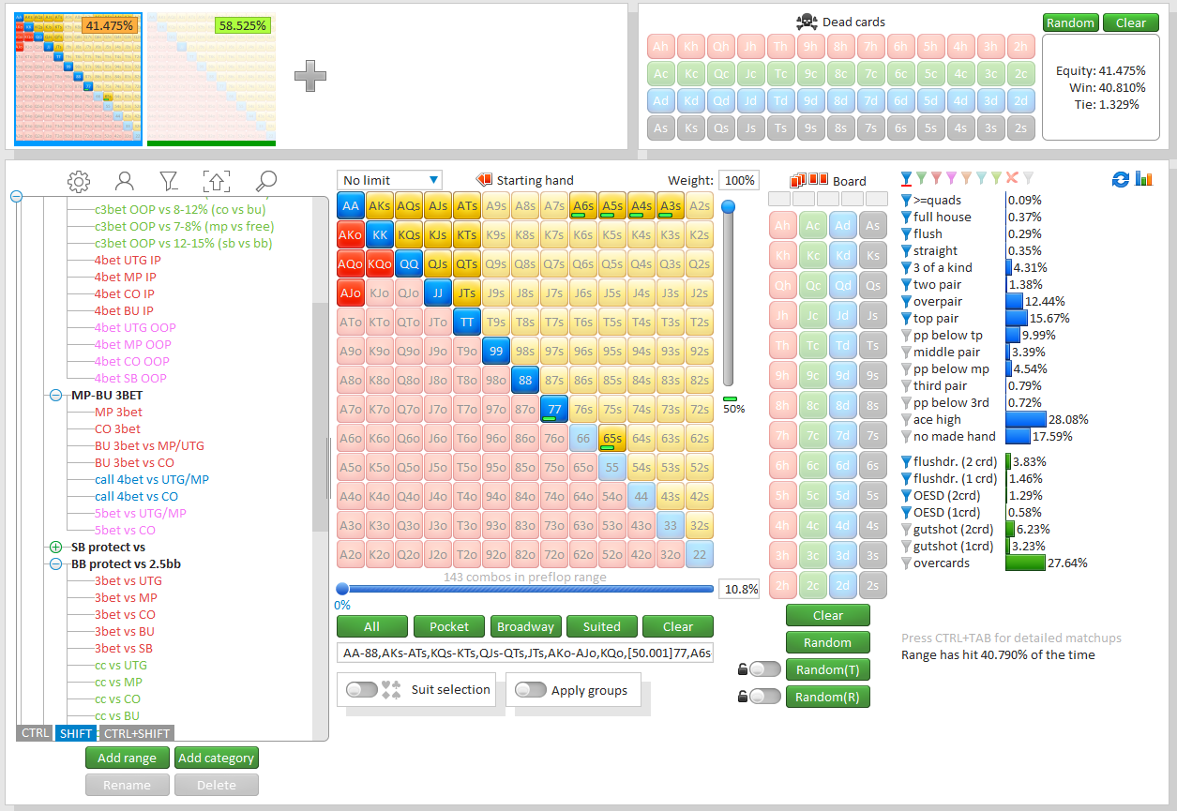Toggle the funnel next to gutshot (2crd)
This screenshot has height=811, width=1177.
click(906, 529)
